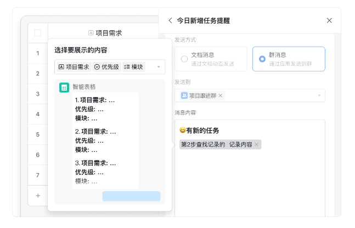Click the 第2步查找记录的 variable tag
This screenshot has width=355, height=228.
(203, 144)
